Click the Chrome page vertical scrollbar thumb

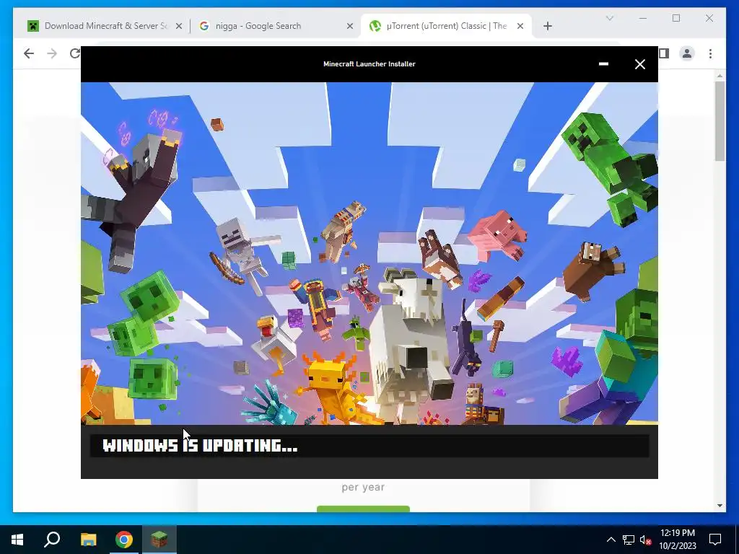coord(720,121)
